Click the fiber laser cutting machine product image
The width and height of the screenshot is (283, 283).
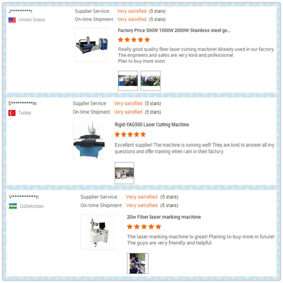pyautogui.click(x=92, y=45)
